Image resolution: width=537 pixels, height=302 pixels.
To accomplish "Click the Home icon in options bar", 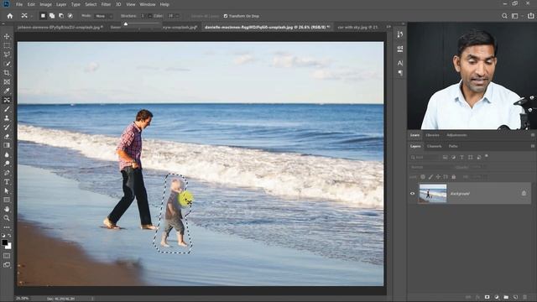I will point(10,16).
